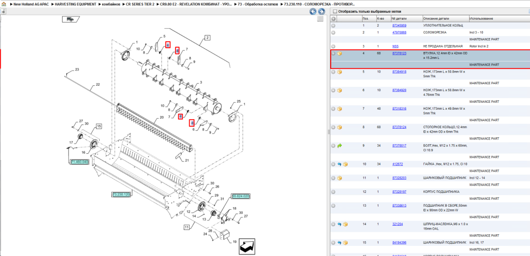This screenshot has width=530, height=256.
Task: Expand row 2 СОЛОМОРЕЗКА
Action: pyautogui.click(x=333, y=32)
